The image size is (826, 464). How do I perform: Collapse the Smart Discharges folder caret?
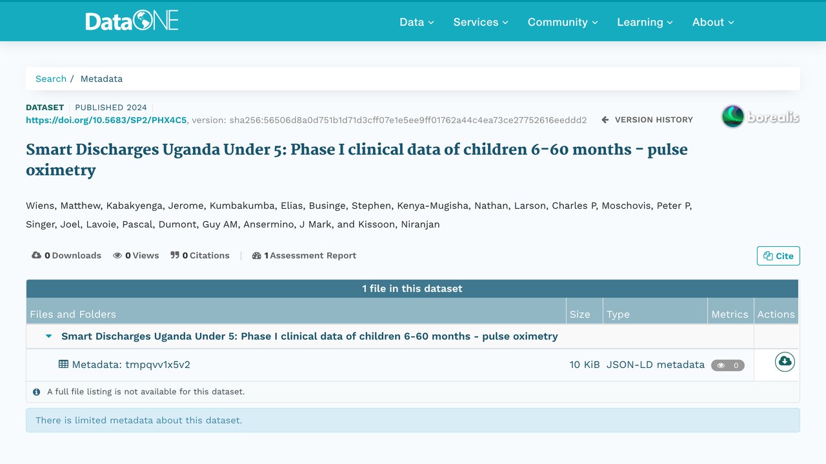49,336
